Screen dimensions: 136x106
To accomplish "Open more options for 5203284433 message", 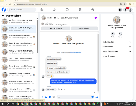I will [64, 89].
